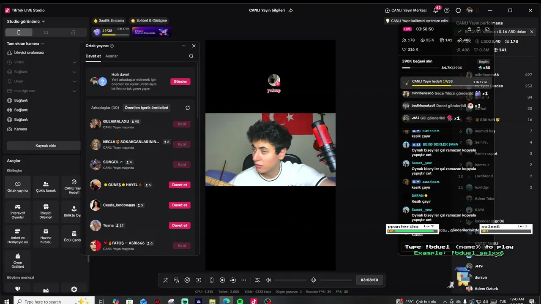Adjust the speaker volume slider
The height and width of the screenshot is (304, 541).
[290, 280]
